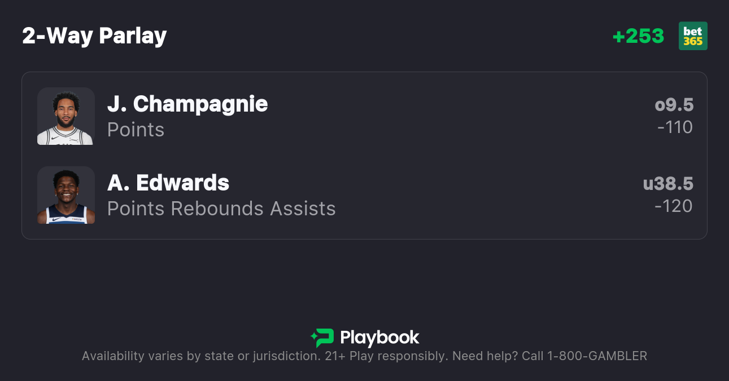Click the -120 odds for Edwards
Image resolution: width=729 pixels, height=381 pixels.
coord(674,206)
